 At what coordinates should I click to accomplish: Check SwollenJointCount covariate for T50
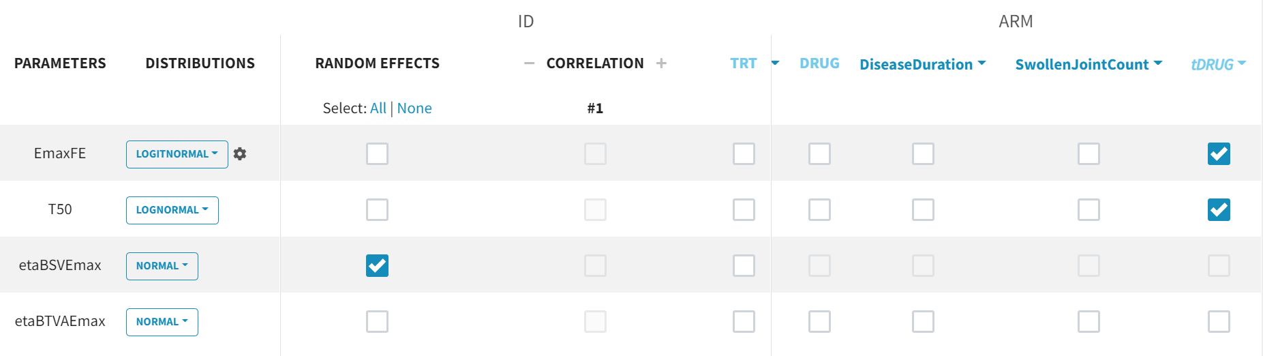1089,209
